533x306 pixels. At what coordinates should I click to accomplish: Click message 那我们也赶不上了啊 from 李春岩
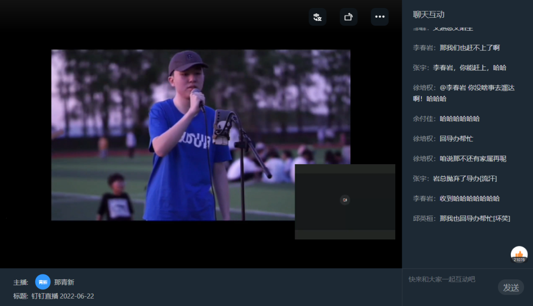pyautogui.click(x=469, y=48)
